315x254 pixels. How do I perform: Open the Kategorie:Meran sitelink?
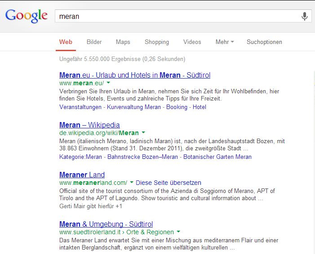[x=80, y=157]
